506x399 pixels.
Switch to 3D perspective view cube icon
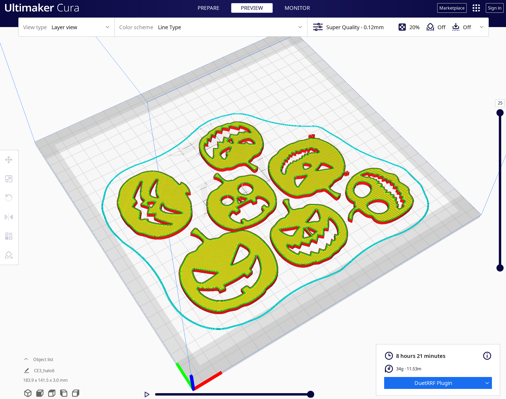[28, 393]
